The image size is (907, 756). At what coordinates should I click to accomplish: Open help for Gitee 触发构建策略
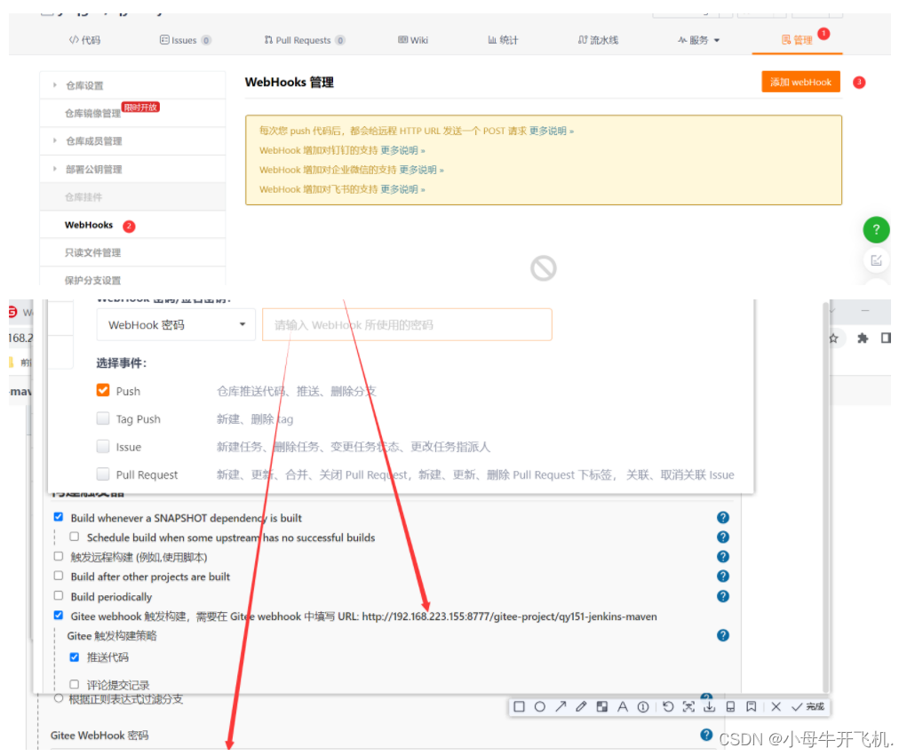pyautogui.click(x=722, y=636)
